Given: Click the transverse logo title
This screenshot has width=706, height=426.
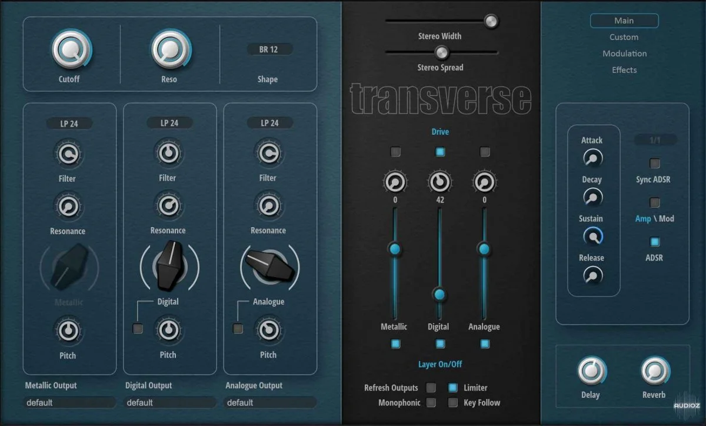Looking at the screenshot, I should [441, 99].
